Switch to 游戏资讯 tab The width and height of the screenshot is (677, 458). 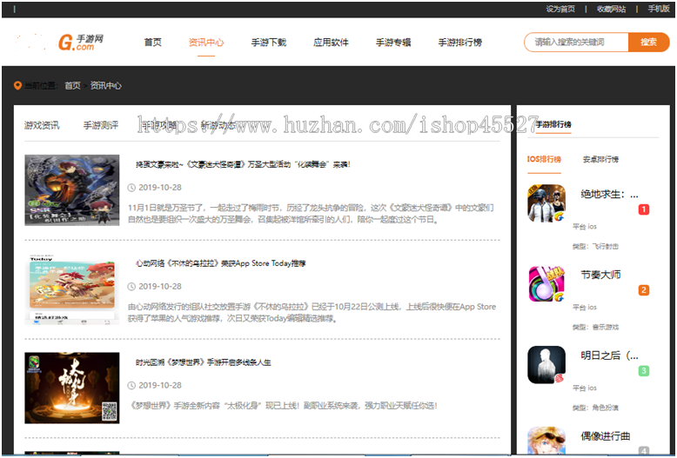pyautogui.click(x=42, y=125)
